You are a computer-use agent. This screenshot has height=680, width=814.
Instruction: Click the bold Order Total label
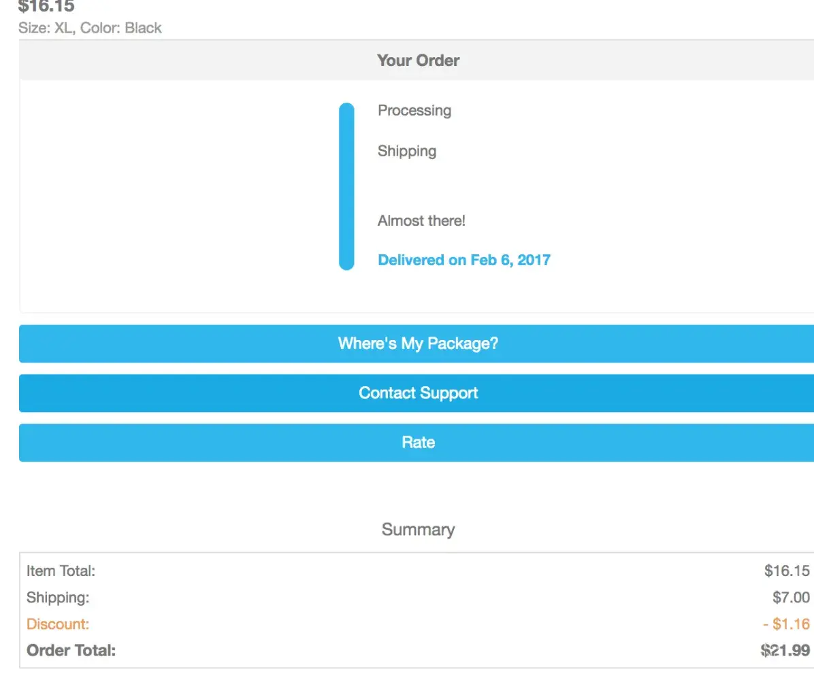[x=71, y=650]
